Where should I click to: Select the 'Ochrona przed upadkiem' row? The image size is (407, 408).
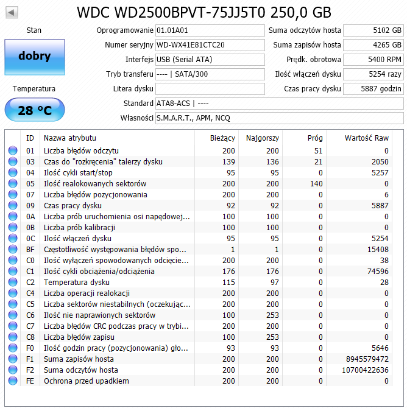[x=199, y=381]
